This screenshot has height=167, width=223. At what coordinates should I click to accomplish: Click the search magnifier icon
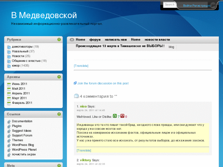point(213,5)
